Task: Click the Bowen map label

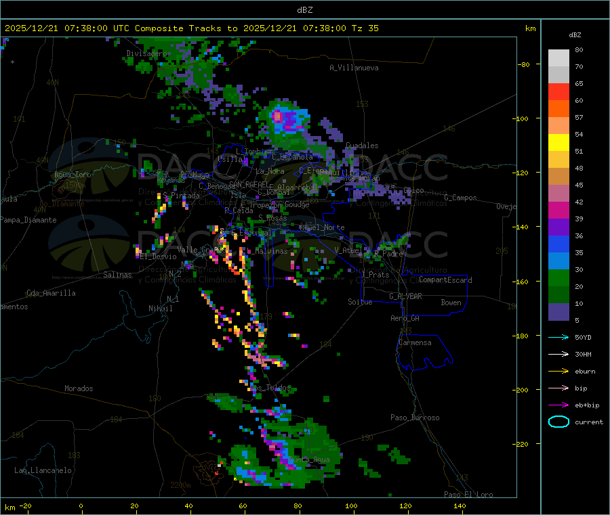Action: [x=451, y=303]
